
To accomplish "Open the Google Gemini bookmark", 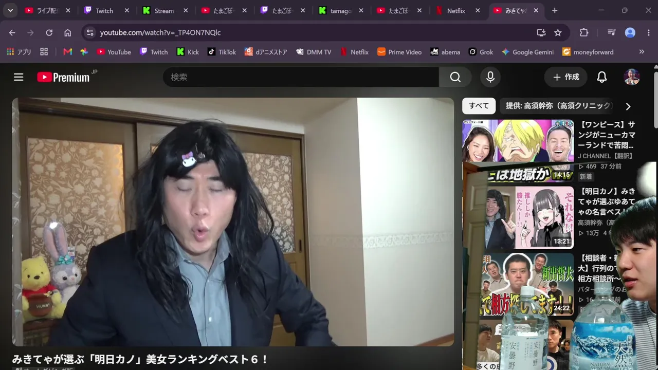I will [528, 52].
